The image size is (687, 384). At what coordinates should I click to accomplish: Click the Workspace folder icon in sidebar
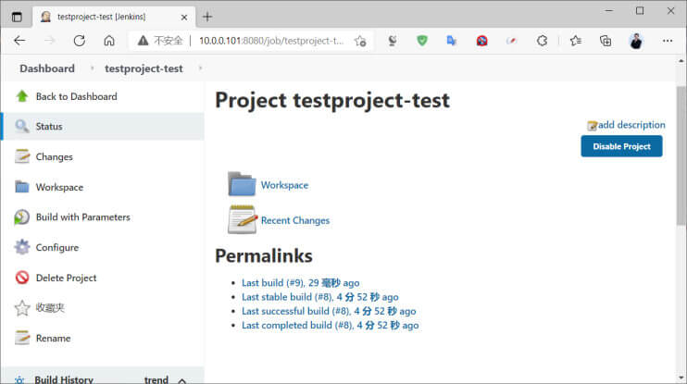coord(22,187)
